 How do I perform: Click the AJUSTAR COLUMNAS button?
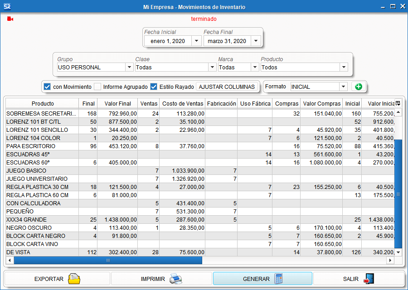pyautogui.click(x=227, y=87)
